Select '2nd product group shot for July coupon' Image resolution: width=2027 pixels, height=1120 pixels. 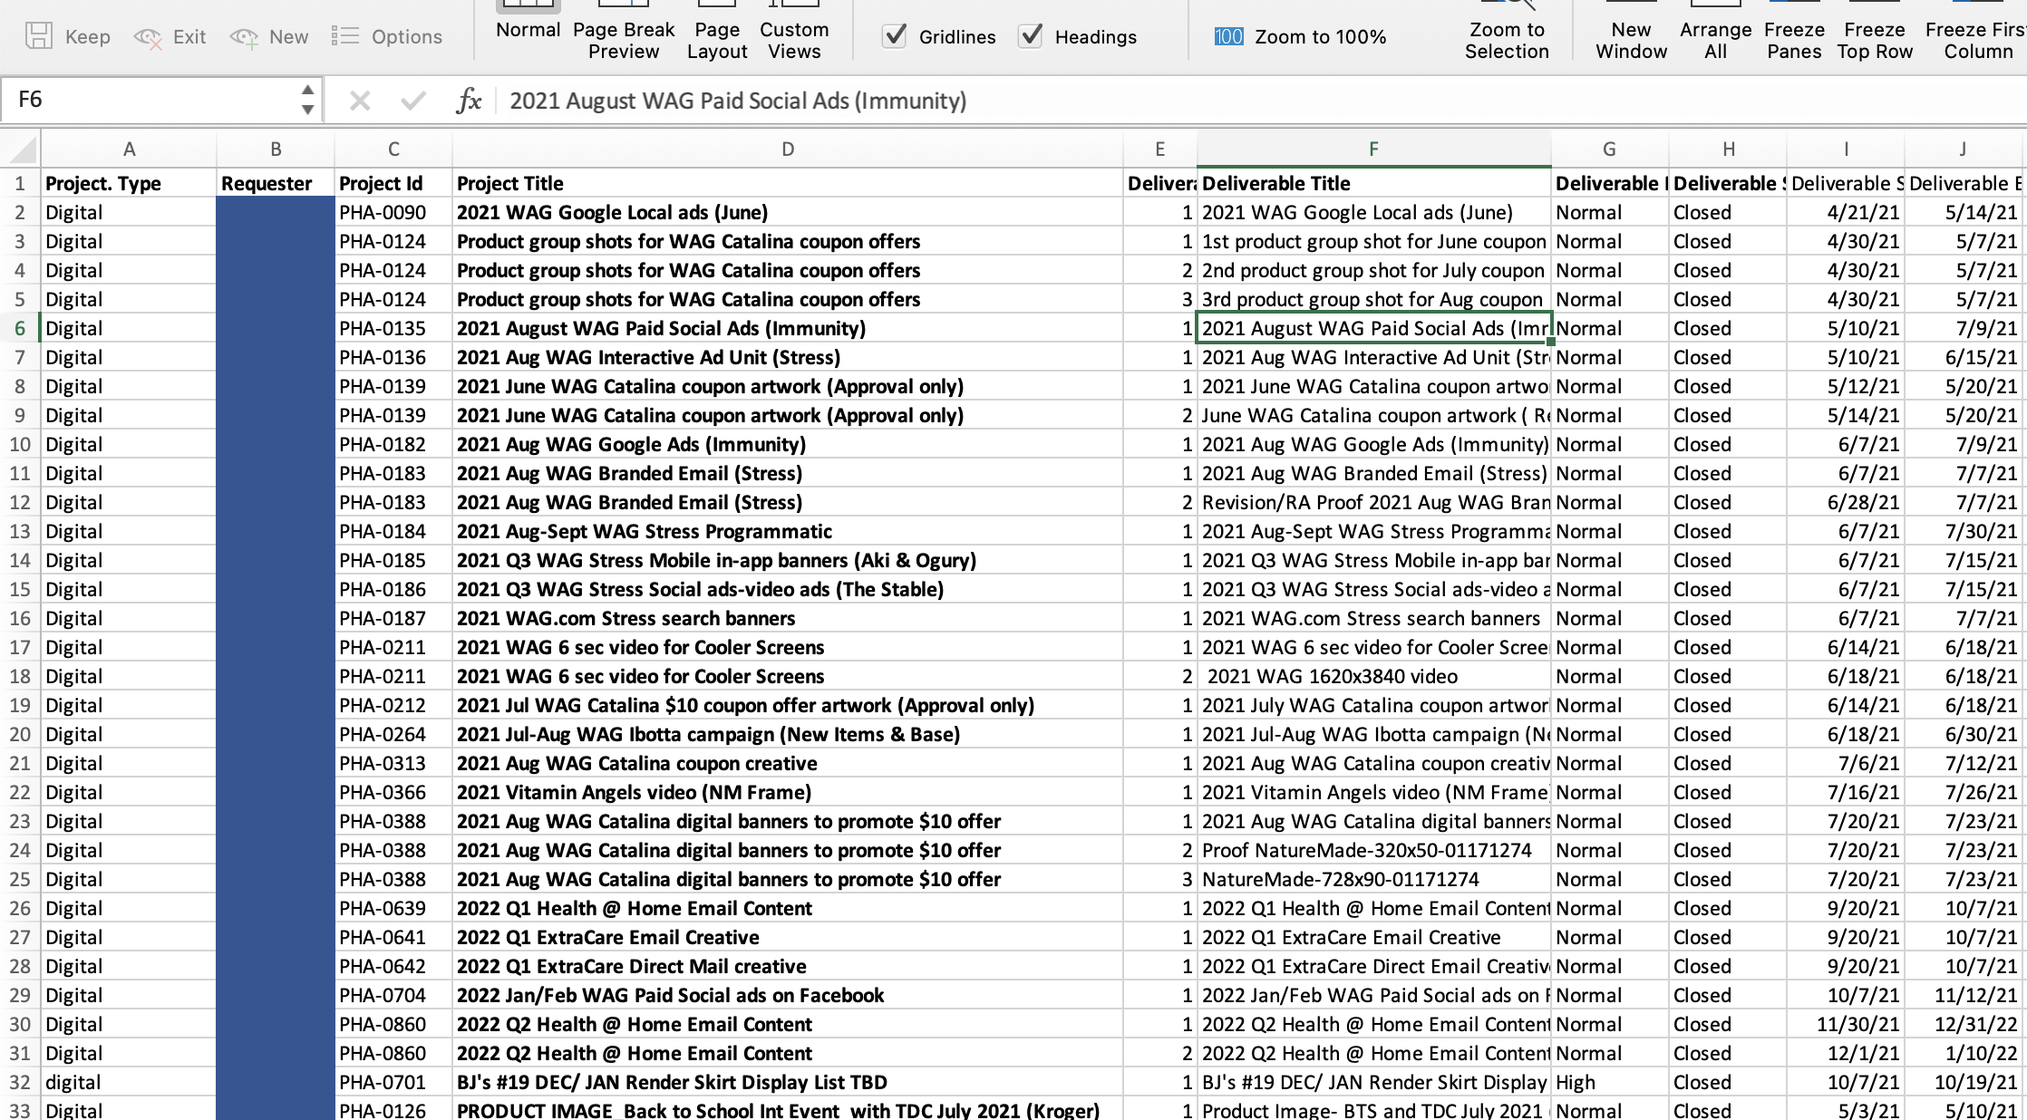coord(1373,270)
